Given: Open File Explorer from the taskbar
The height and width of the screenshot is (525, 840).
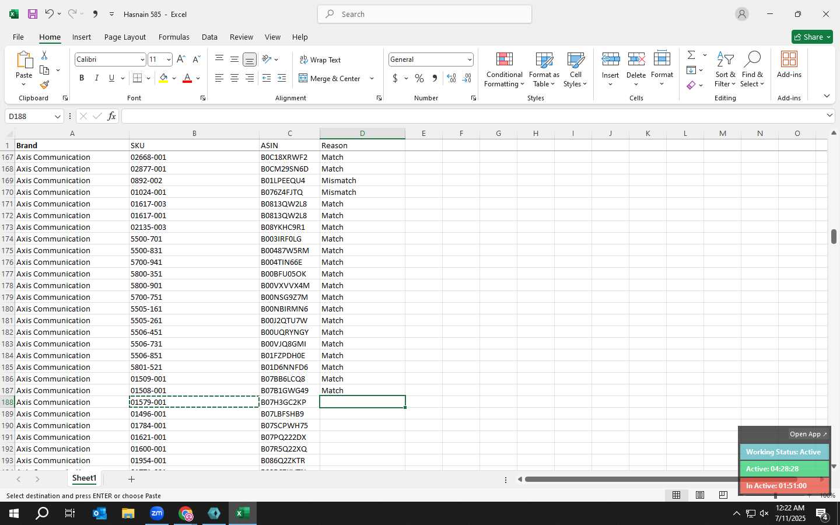Looking at the screenshot, I should [x=128, y=513].
